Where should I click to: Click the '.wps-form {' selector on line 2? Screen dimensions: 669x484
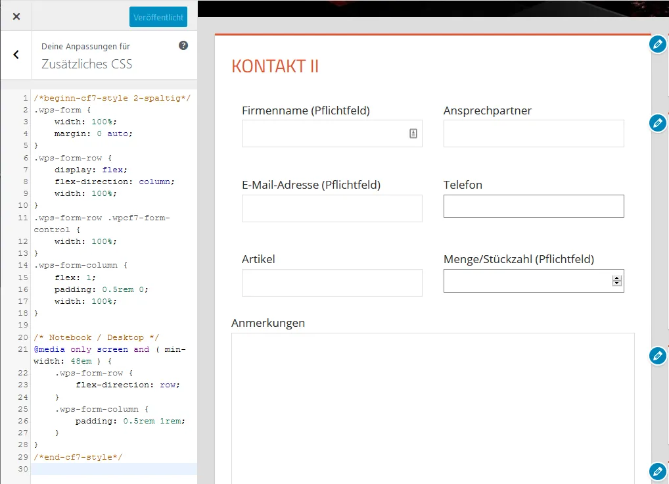click(62, 110)
